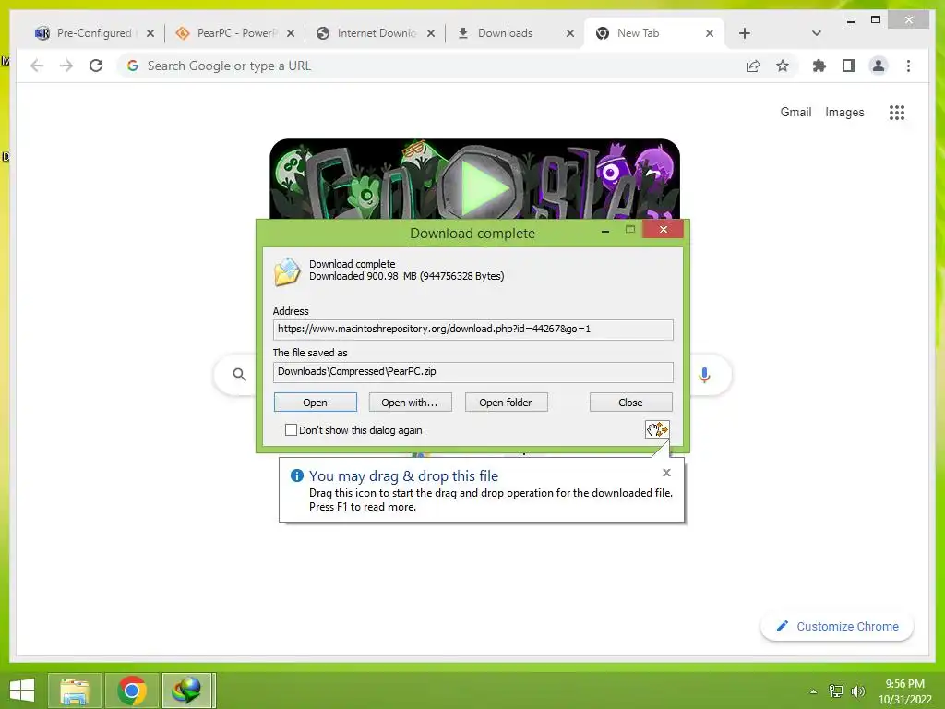Click the voice search microphone icon
Viewport: 945px width, 709px height.
point(704,375)
